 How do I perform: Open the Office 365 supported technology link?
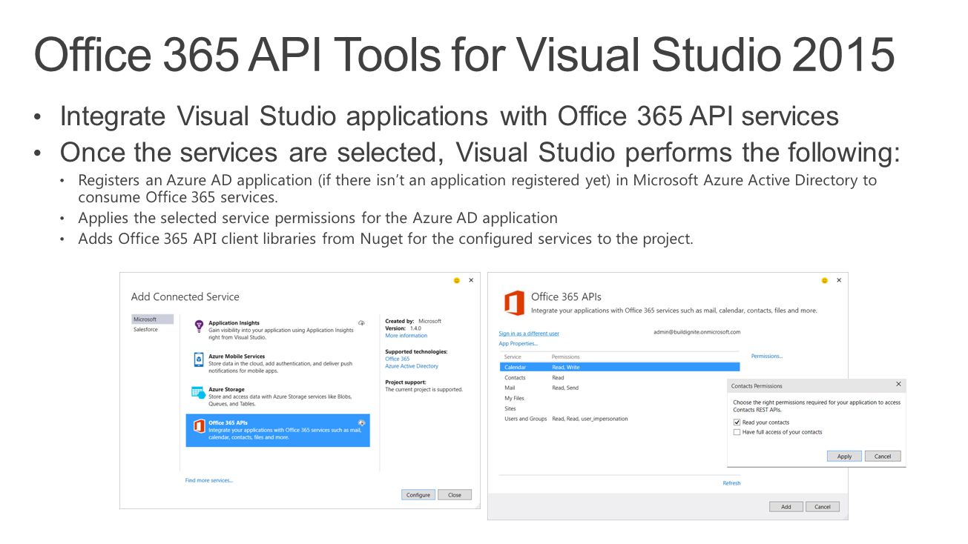tap(397, 359)
